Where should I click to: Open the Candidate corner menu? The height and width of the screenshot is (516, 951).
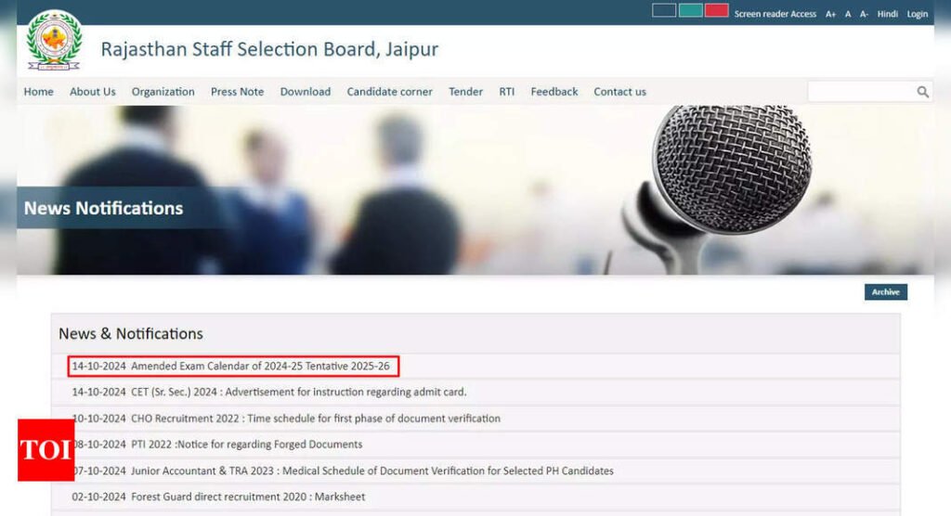click(x=389, y=92)
